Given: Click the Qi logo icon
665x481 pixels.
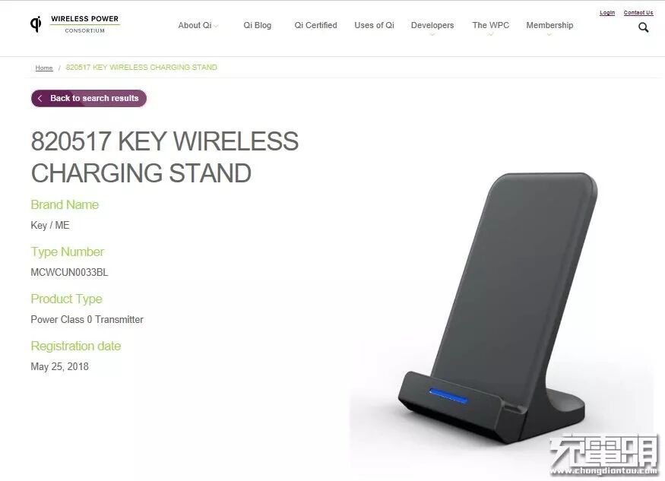Looking at the screenshot, I should [x=36, y=24].
